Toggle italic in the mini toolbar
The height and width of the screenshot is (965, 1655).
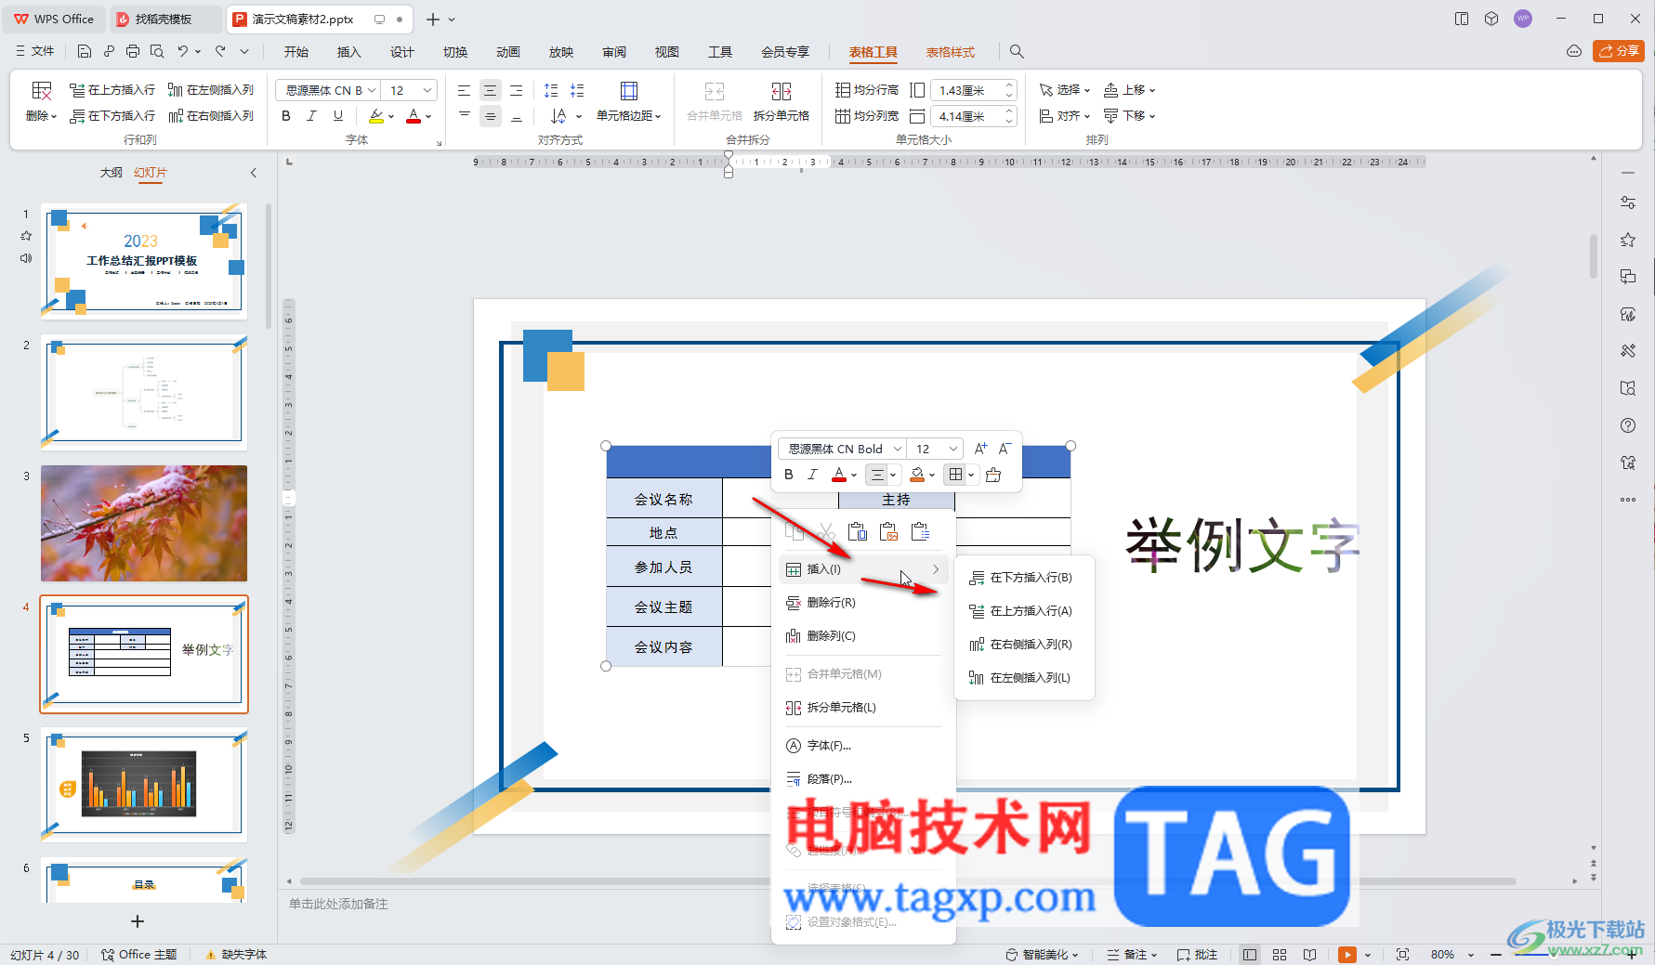812,475
